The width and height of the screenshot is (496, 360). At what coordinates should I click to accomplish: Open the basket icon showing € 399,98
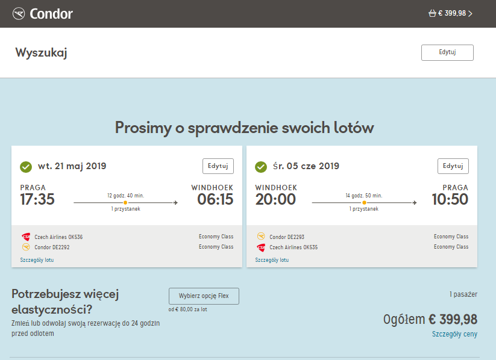pos(432,13)
